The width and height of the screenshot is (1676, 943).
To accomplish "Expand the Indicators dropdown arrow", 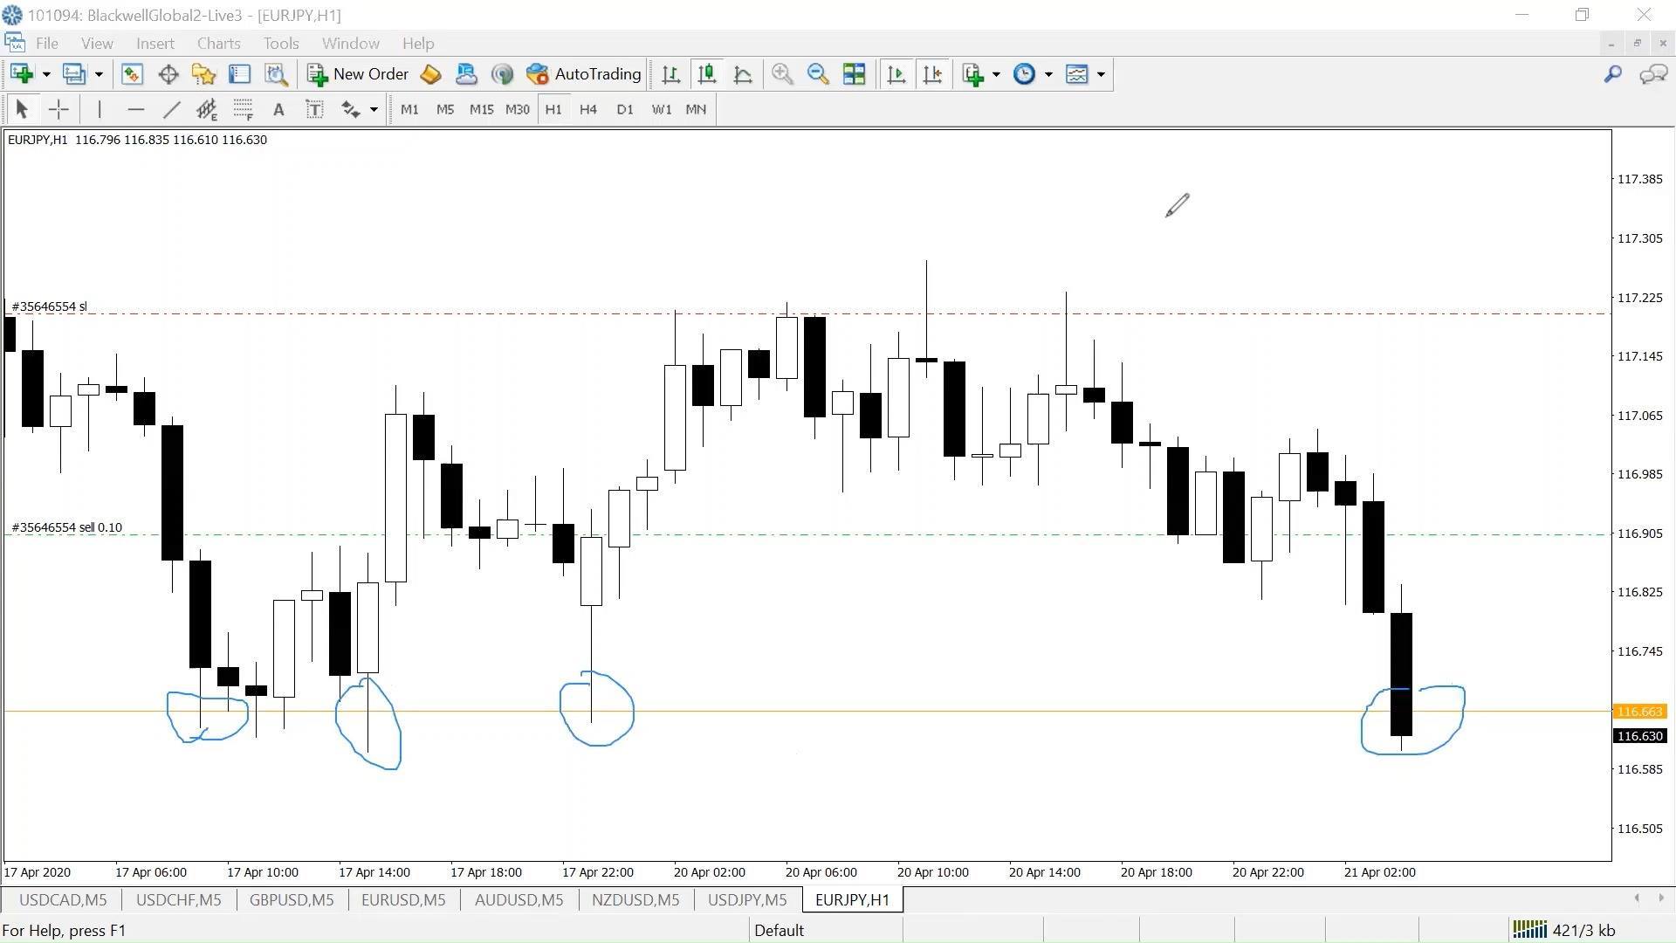I will click(996, 74).
